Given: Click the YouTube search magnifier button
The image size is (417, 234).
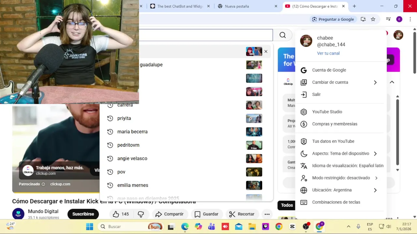Looking at the screenshot, I should tap(282, 35).
